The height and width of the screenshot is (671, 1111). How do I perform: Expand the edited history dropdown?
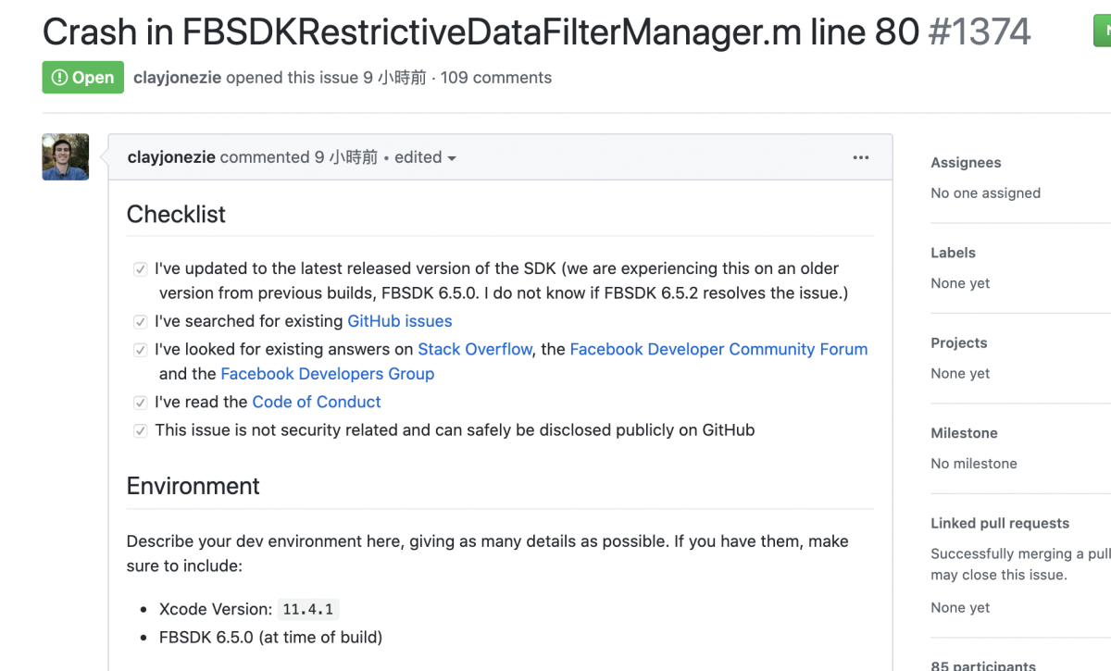coord(425,157)
